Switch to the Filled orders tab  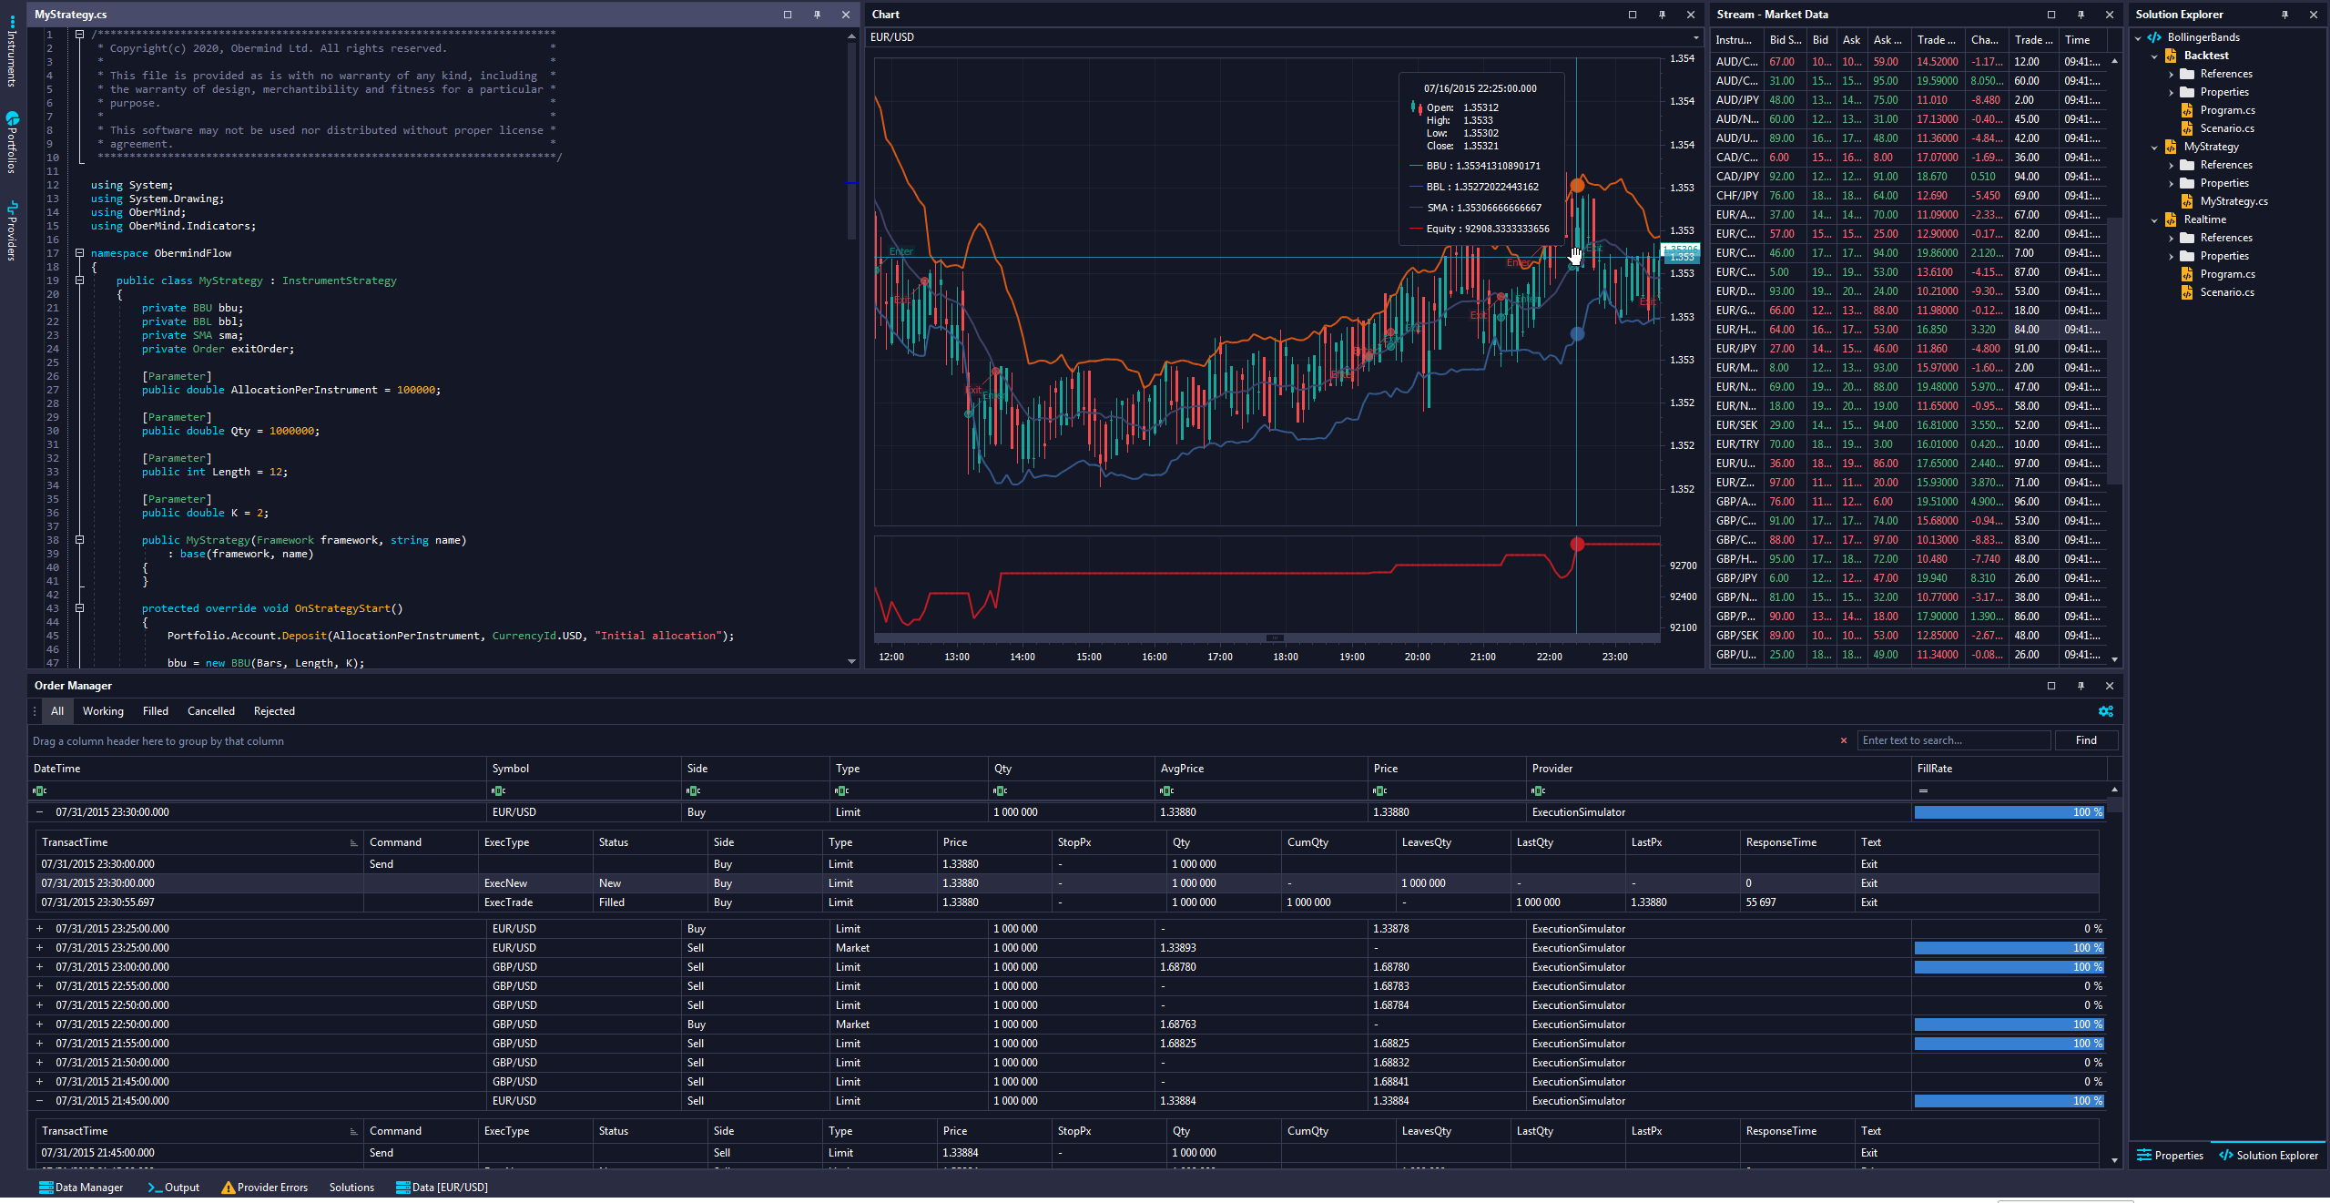coord(155,711)
